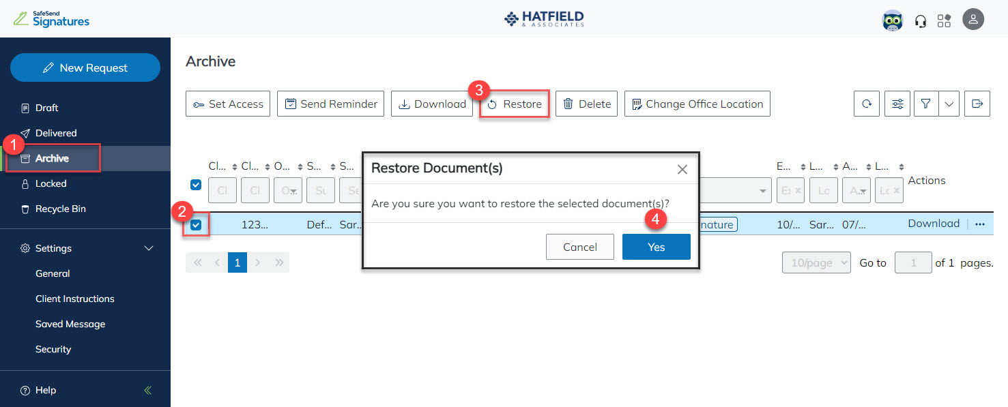
Task: Click the Download link in the document row
Action: [x=934, y=223]
